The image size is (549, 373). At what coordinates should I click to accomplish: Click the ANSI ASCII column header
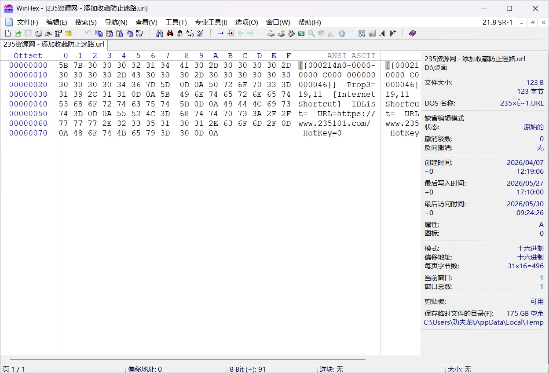click(351, 55)
